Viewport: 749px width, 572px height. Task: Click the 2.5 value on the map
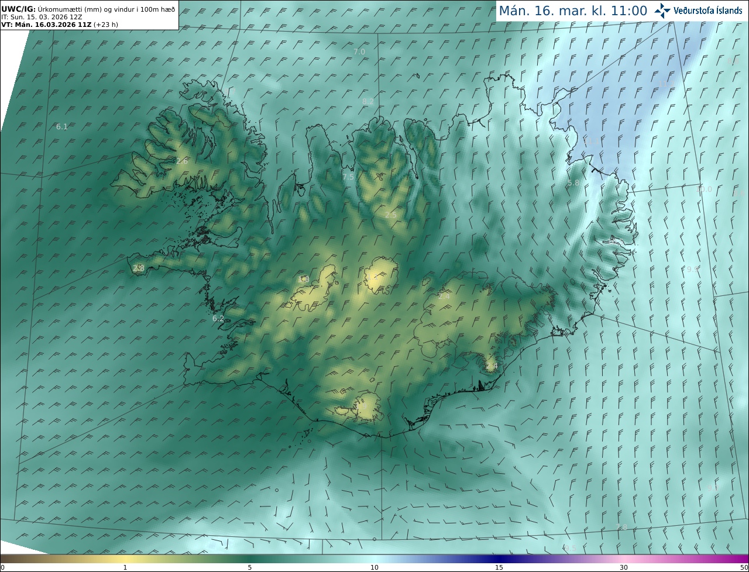click(391, 215)
